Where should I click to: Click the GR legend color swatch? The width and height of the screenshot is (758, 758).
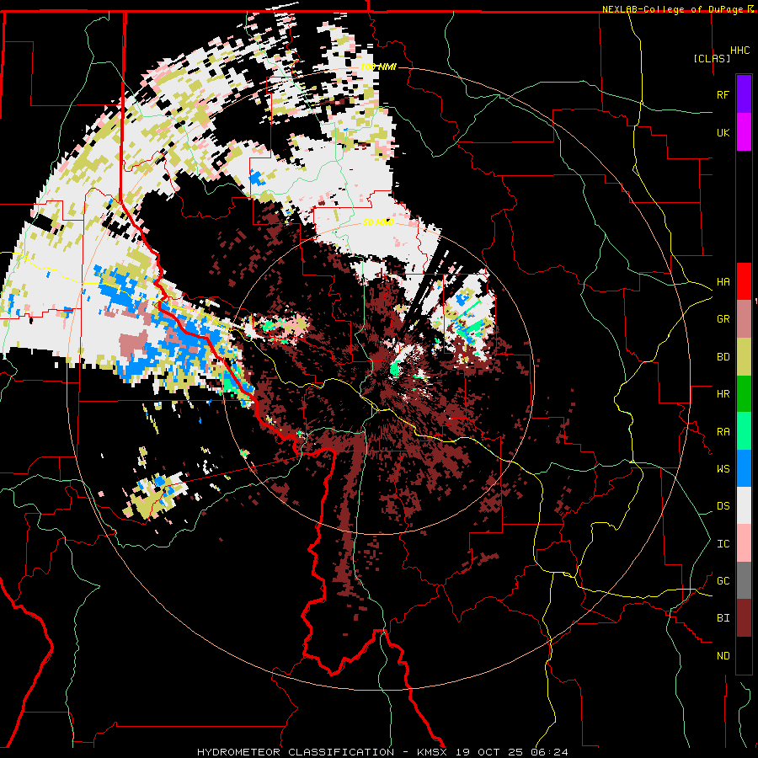coord(744,319)
